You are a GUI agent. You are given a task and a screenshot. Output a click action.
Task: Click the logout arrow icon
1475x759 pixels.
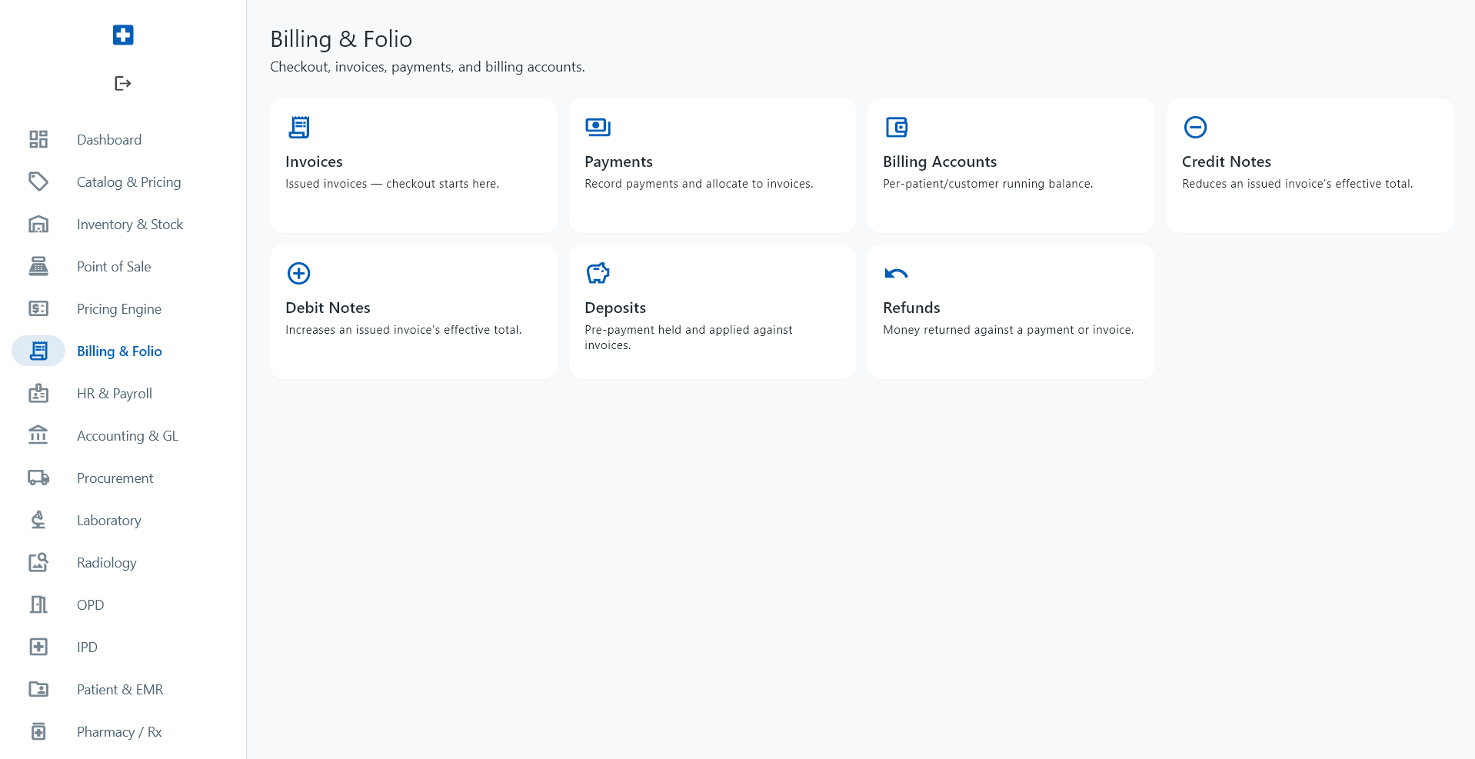[123, 83]
